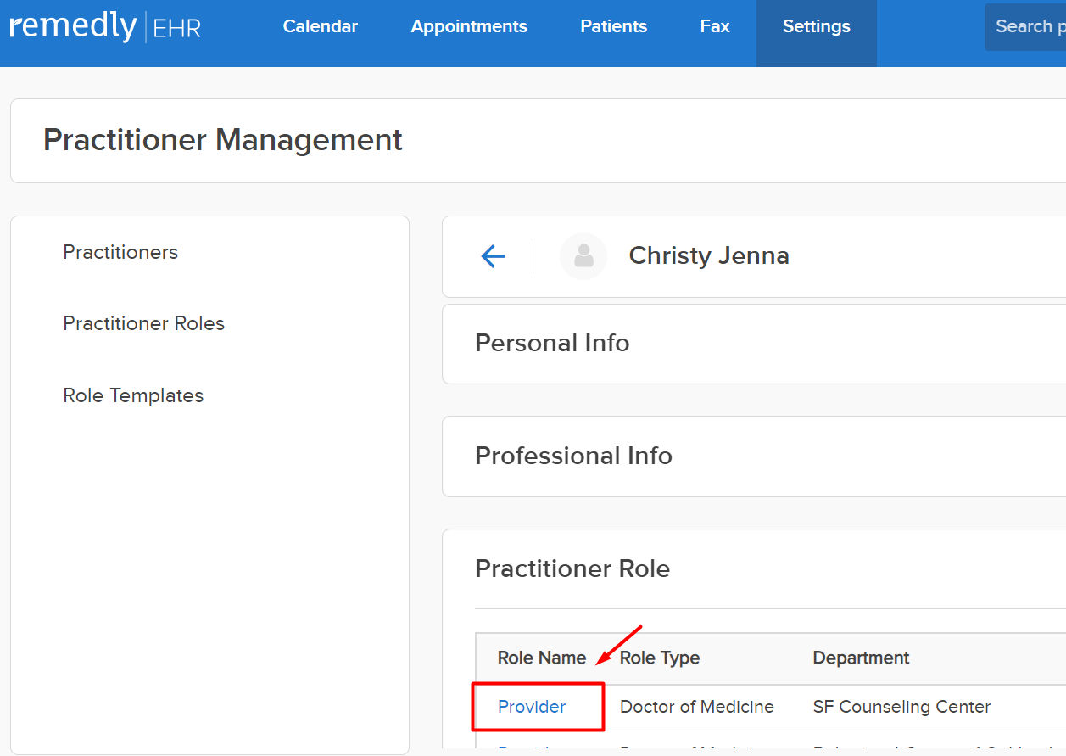
Task: Click Christy Jenna's avatar placeholder
Action: [x=583, y=256]
